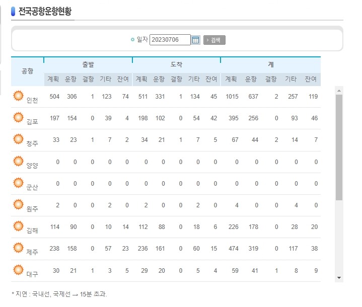Click the sunny weather icon for 군산
The width and height of the screenshot is (362, 307).
18,183
